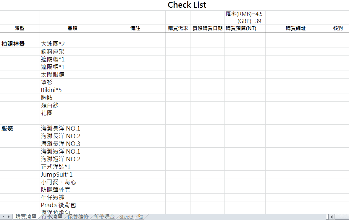The width and height of the screenshot is (349, 220).
Task: Open the 保養維修 sheet tab
Action: tap(78, 217)
